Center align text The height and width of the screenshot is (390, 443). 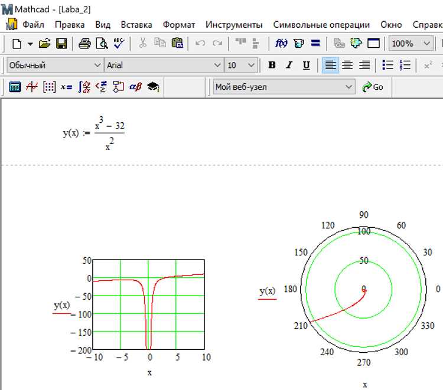[x=347, y=65]
